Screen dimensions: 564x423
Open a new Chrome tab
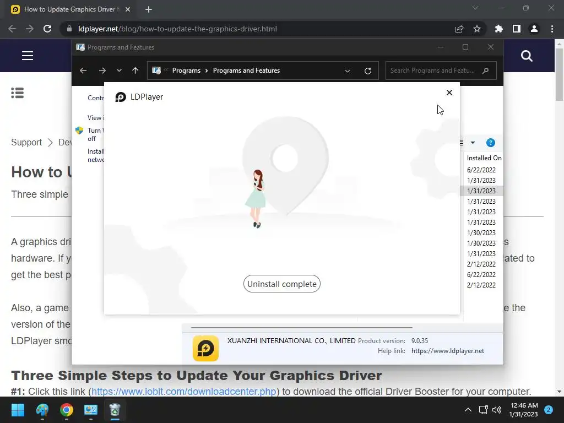coord(149,9)
